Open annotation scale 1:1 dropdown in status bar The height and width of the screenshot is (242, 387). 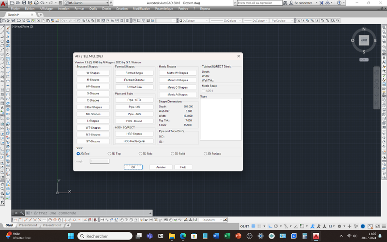click(x=332, y=226)
